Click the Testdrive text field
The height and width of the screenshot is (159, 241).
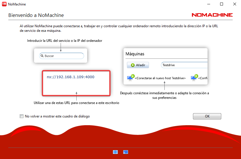(x=184, y=65)
